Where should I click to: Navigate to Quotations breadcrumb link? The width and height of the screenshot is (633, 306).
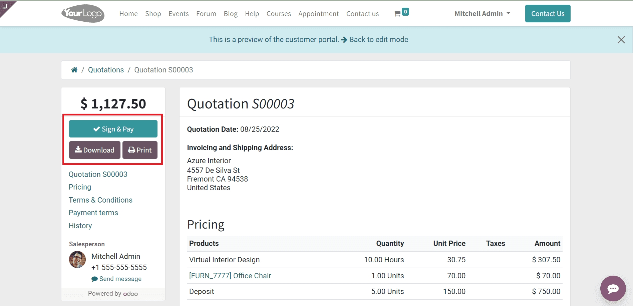tap(106, 70)
